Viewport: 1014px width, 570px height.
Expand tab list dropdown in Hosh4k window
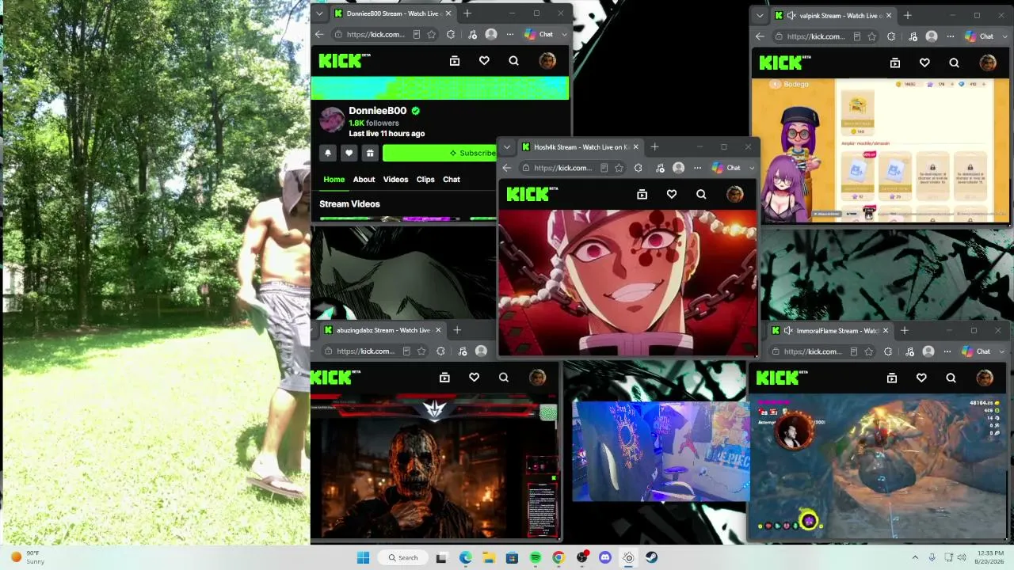click(507, 147)
